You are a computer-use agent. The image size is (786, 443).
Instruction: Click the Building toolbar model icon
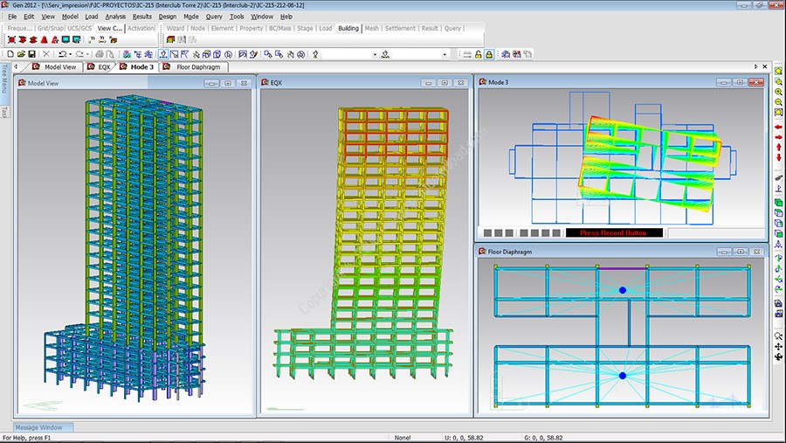pos(170,39)
